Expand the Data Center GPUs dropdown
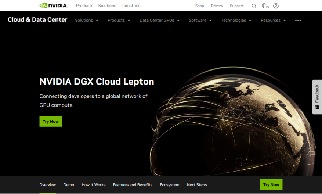 coord(160,20)
